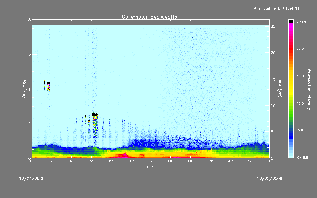
Task: Click the 5 kft tick label on the right axis
Action: point(272,132)
